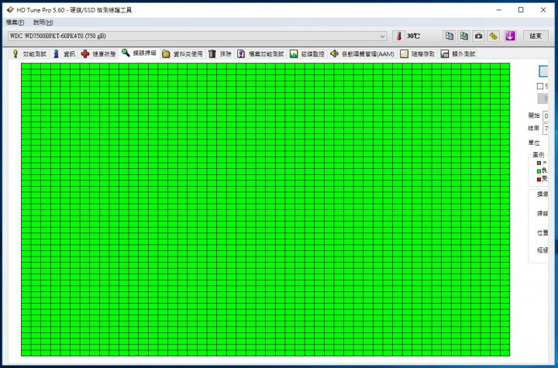This screenshot has height=368, width=558.
Task: Select the 自動噪音管理(AAM) tab
Action: 362,53
